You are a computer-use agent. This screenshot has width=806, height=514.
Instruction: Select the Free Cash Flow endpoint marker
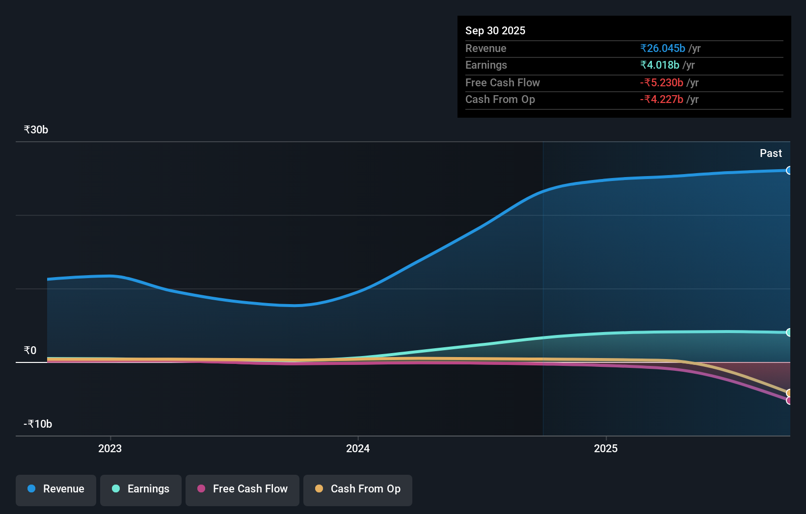(x=789, y=401)
